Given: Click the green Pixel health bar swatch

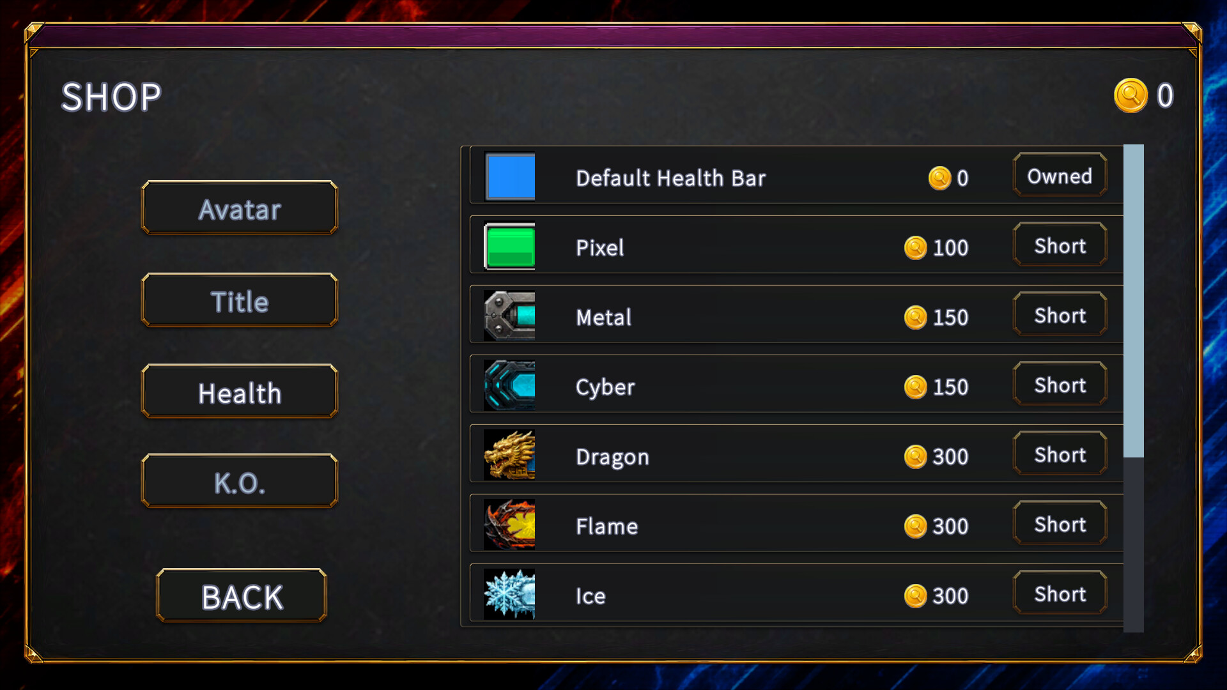Looking at the screenshot, I should [x=509, y=246].
